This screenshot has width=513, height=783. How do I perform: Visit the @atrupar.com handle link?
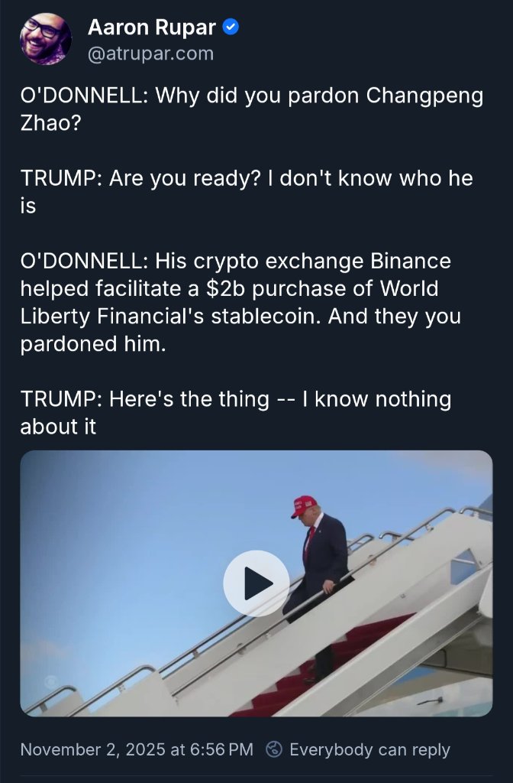[x=150, y=54]
